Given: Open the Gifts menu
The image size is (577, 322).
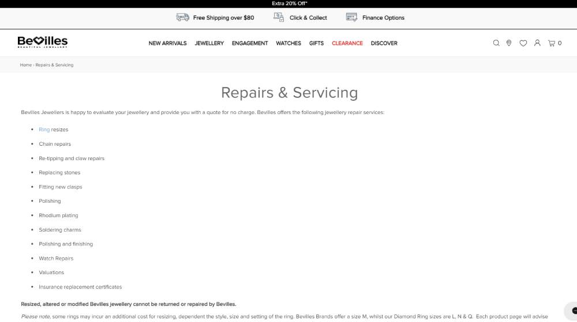Looking at the screenshot, I should (x=316, y=43).
